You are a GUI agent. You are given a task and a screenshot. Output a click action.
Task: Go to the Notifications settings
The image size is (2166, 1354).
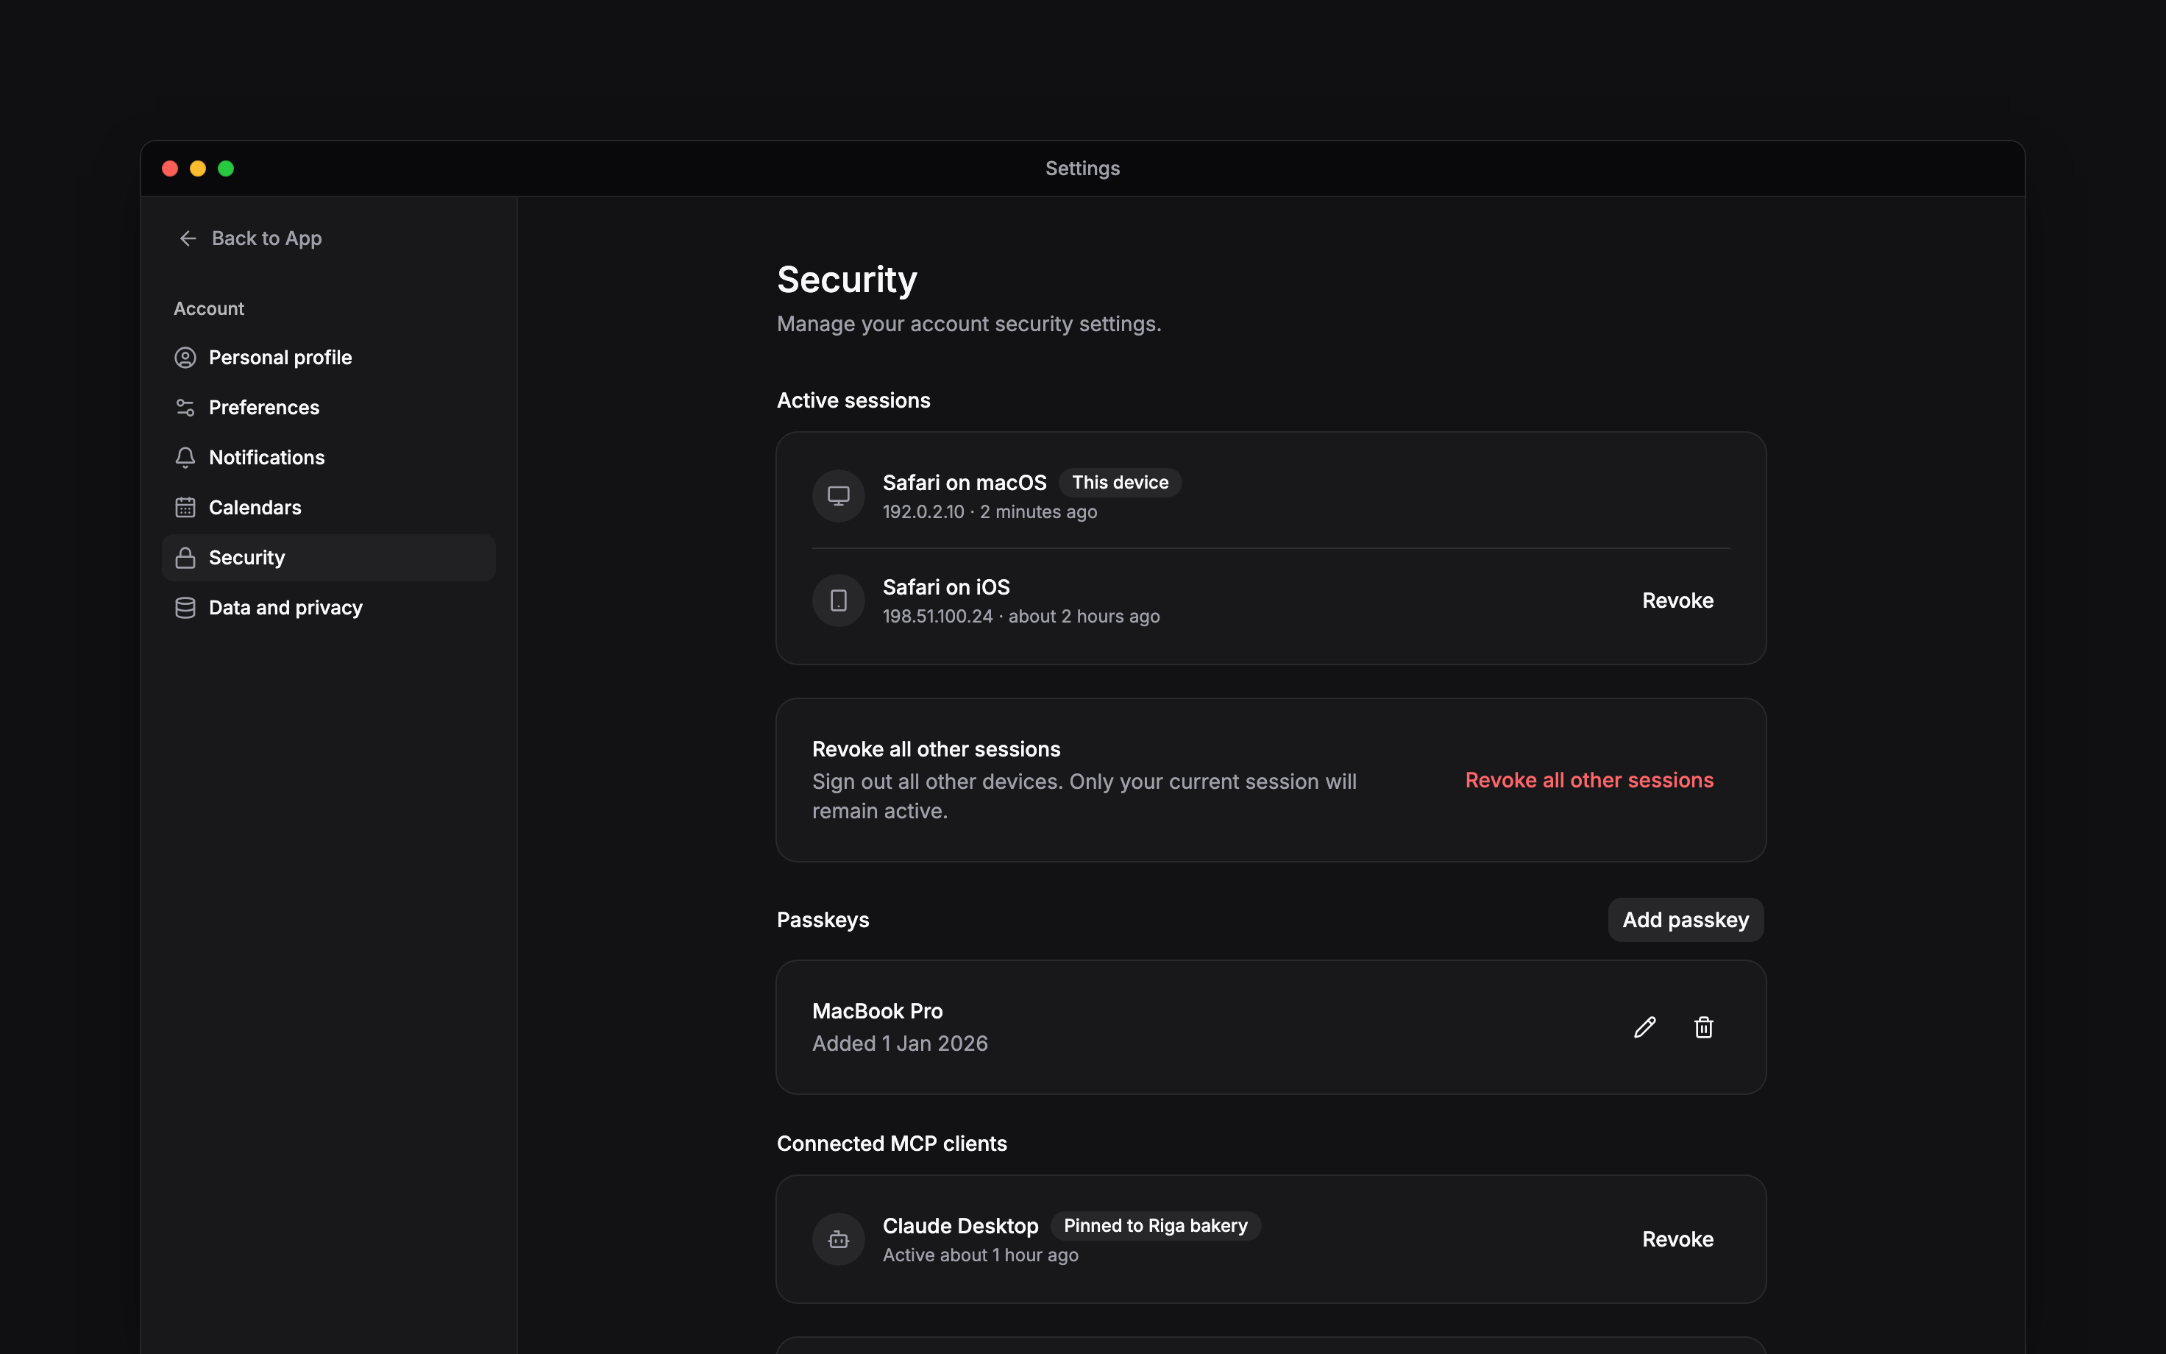(x=328, y=458)
